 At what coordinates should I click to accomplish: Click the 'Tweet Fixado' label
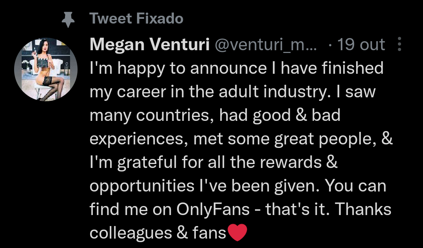pos(136,18)
